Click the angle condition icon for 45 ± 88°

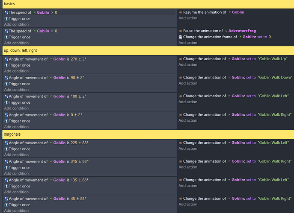coord(6,198)
